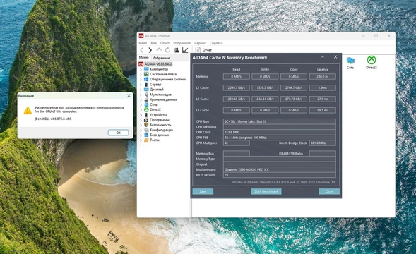The width and height of the screenshot is (416, 254).
Task: Go forward with the toolbar forward arrow
Action: (150, 50)
